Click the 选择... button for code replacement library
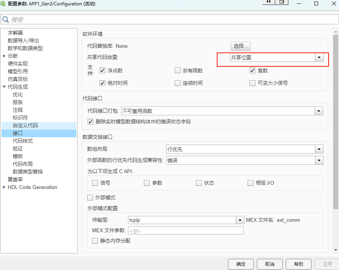 tap(240, 46)
